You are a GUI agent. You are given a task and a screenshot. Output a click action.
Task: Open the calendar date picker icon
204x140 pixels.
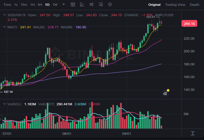point(73,5)
